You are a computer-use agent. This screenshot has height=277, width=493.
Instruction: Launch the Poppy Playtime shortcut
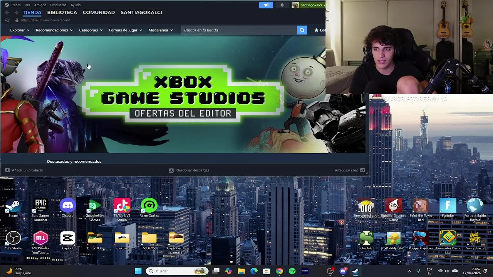421,241
